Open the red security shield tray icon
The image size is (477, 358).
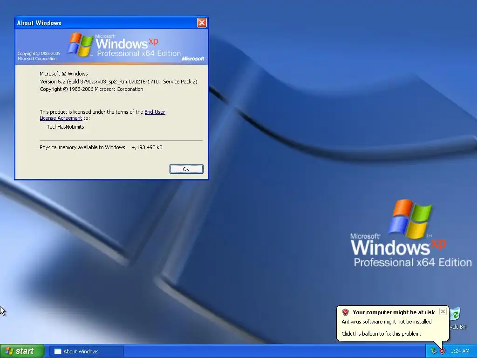pos(442,351)
